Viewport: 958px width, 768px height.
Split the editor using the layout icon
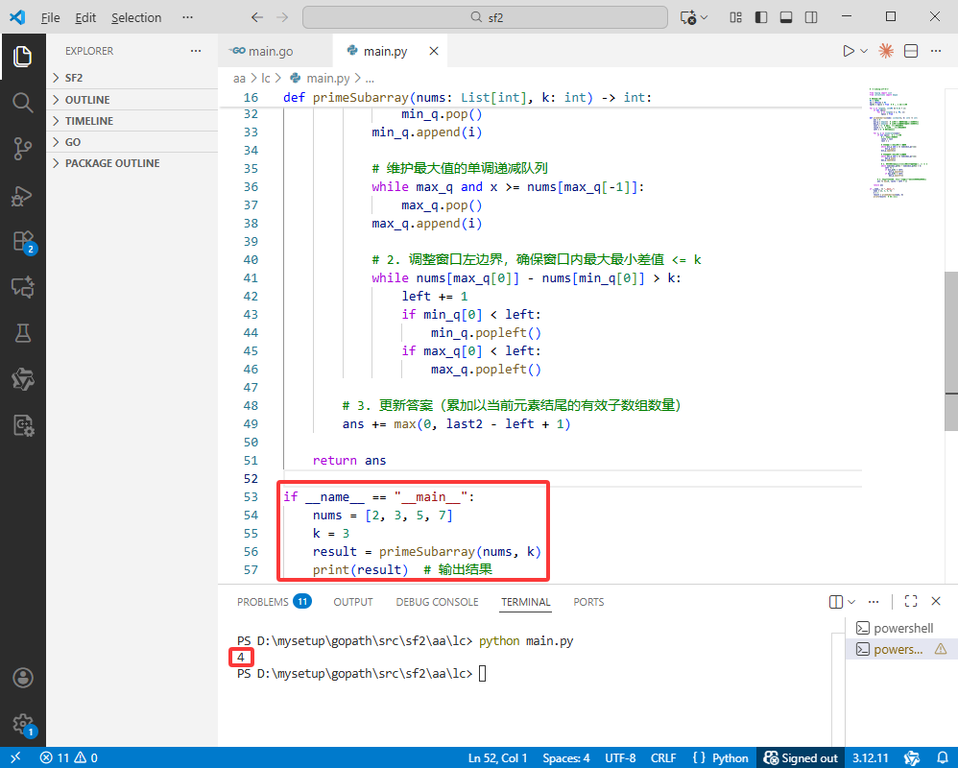pos(911,51)
